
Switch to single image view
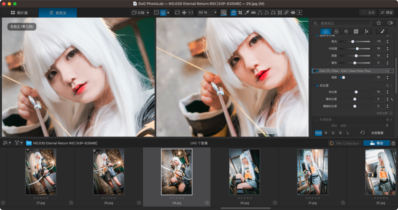(157, 13)
